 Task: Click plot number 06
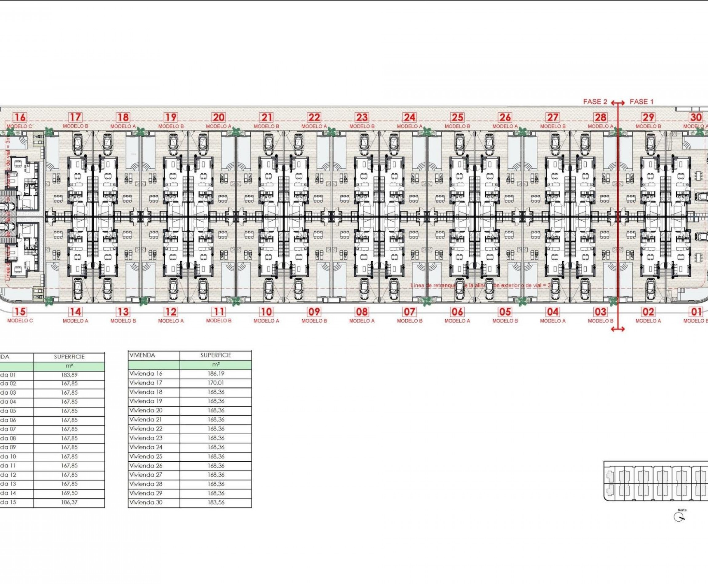[458, 311]
